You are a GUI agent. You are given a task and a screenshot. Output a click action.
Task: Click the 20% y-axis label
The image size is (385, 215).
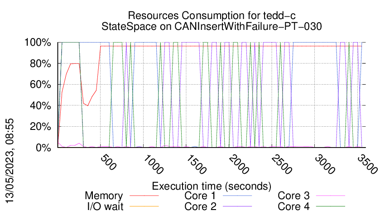[x=40, y=127]
